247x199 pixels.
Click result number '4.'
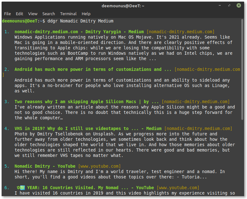pyautogui.click(x=7, y=129)
